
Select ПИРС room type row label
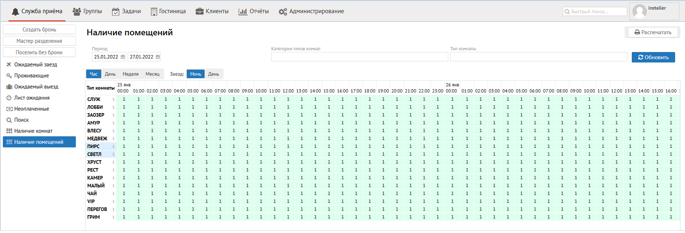pyautogui.click(x=93, y=146)
